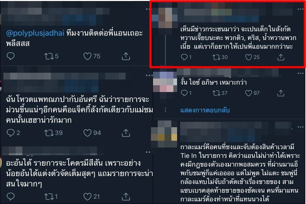Like the reply with 97 likes
The width and height of the screenshot is (306, 204).
point(248,93)
